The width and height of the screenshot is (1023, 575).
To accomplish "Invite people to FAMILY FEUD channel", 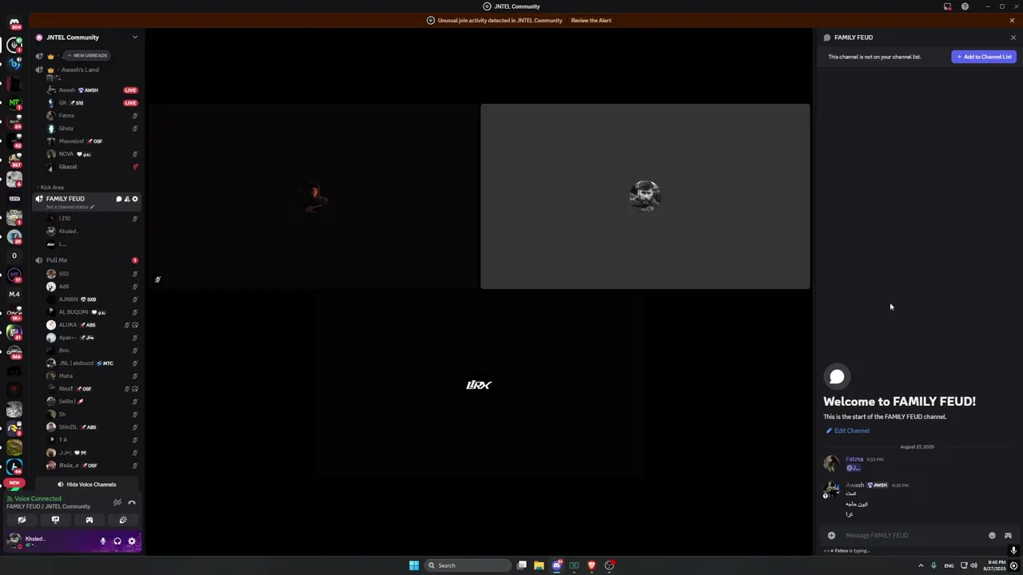I will 126,199.
